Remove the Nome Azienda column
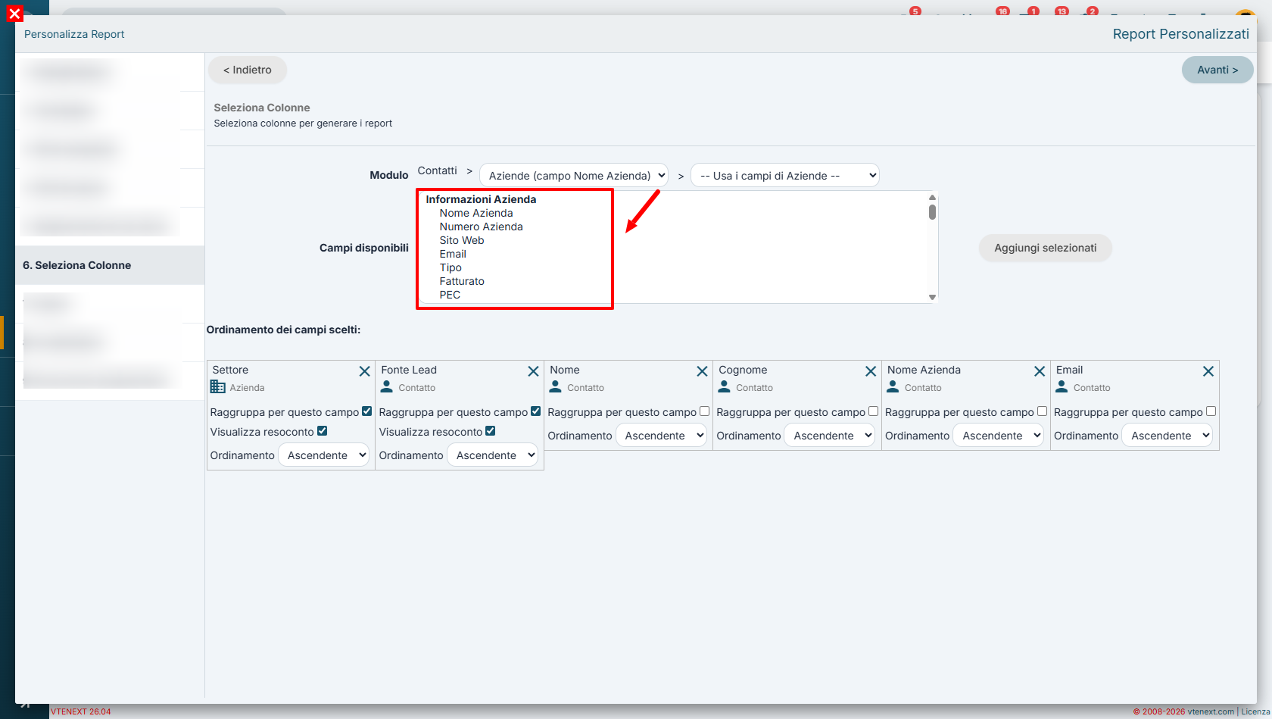Viewport: 1272px width, 719px height. pyautogui.click(x=1040, y=371)
